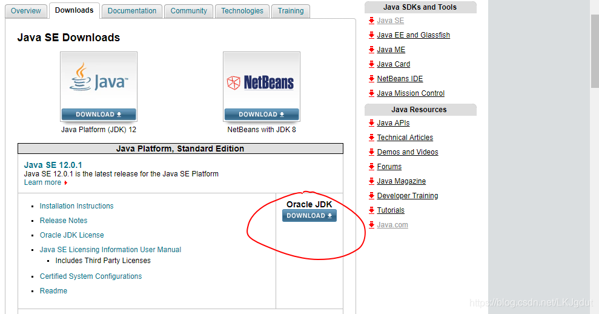Go to the Forums link
This screenshot has width=599, height=314.
click(389, 167)
